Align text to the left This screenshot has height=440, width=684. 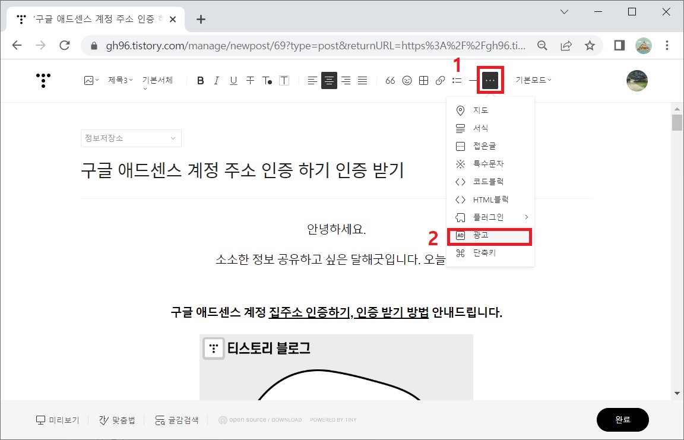pos(312,80)
